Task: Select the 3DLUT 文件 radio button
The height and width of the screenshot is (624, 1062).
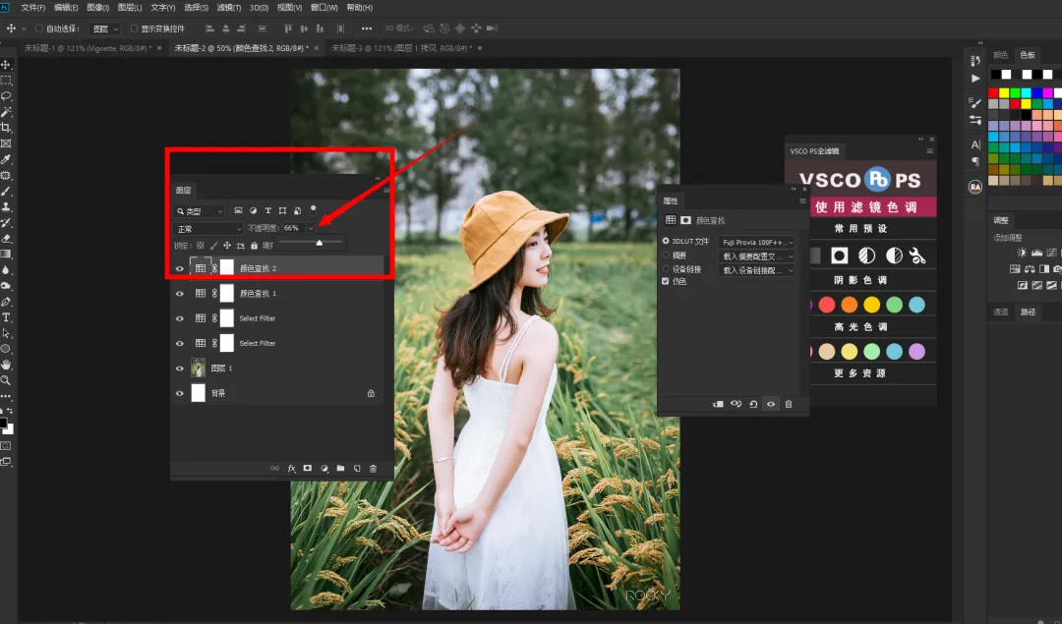Action: (x=666, y=241)
